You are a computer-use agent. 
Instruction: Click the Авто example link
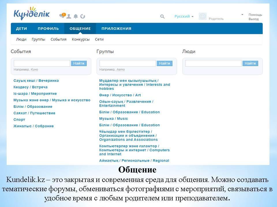[121, 70]
